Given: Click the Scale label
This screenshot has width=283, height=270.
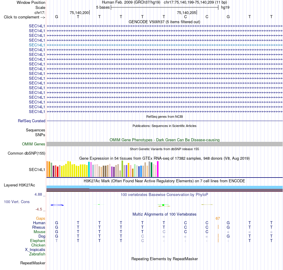Looking at the screenshot, I should click(40, 7).
